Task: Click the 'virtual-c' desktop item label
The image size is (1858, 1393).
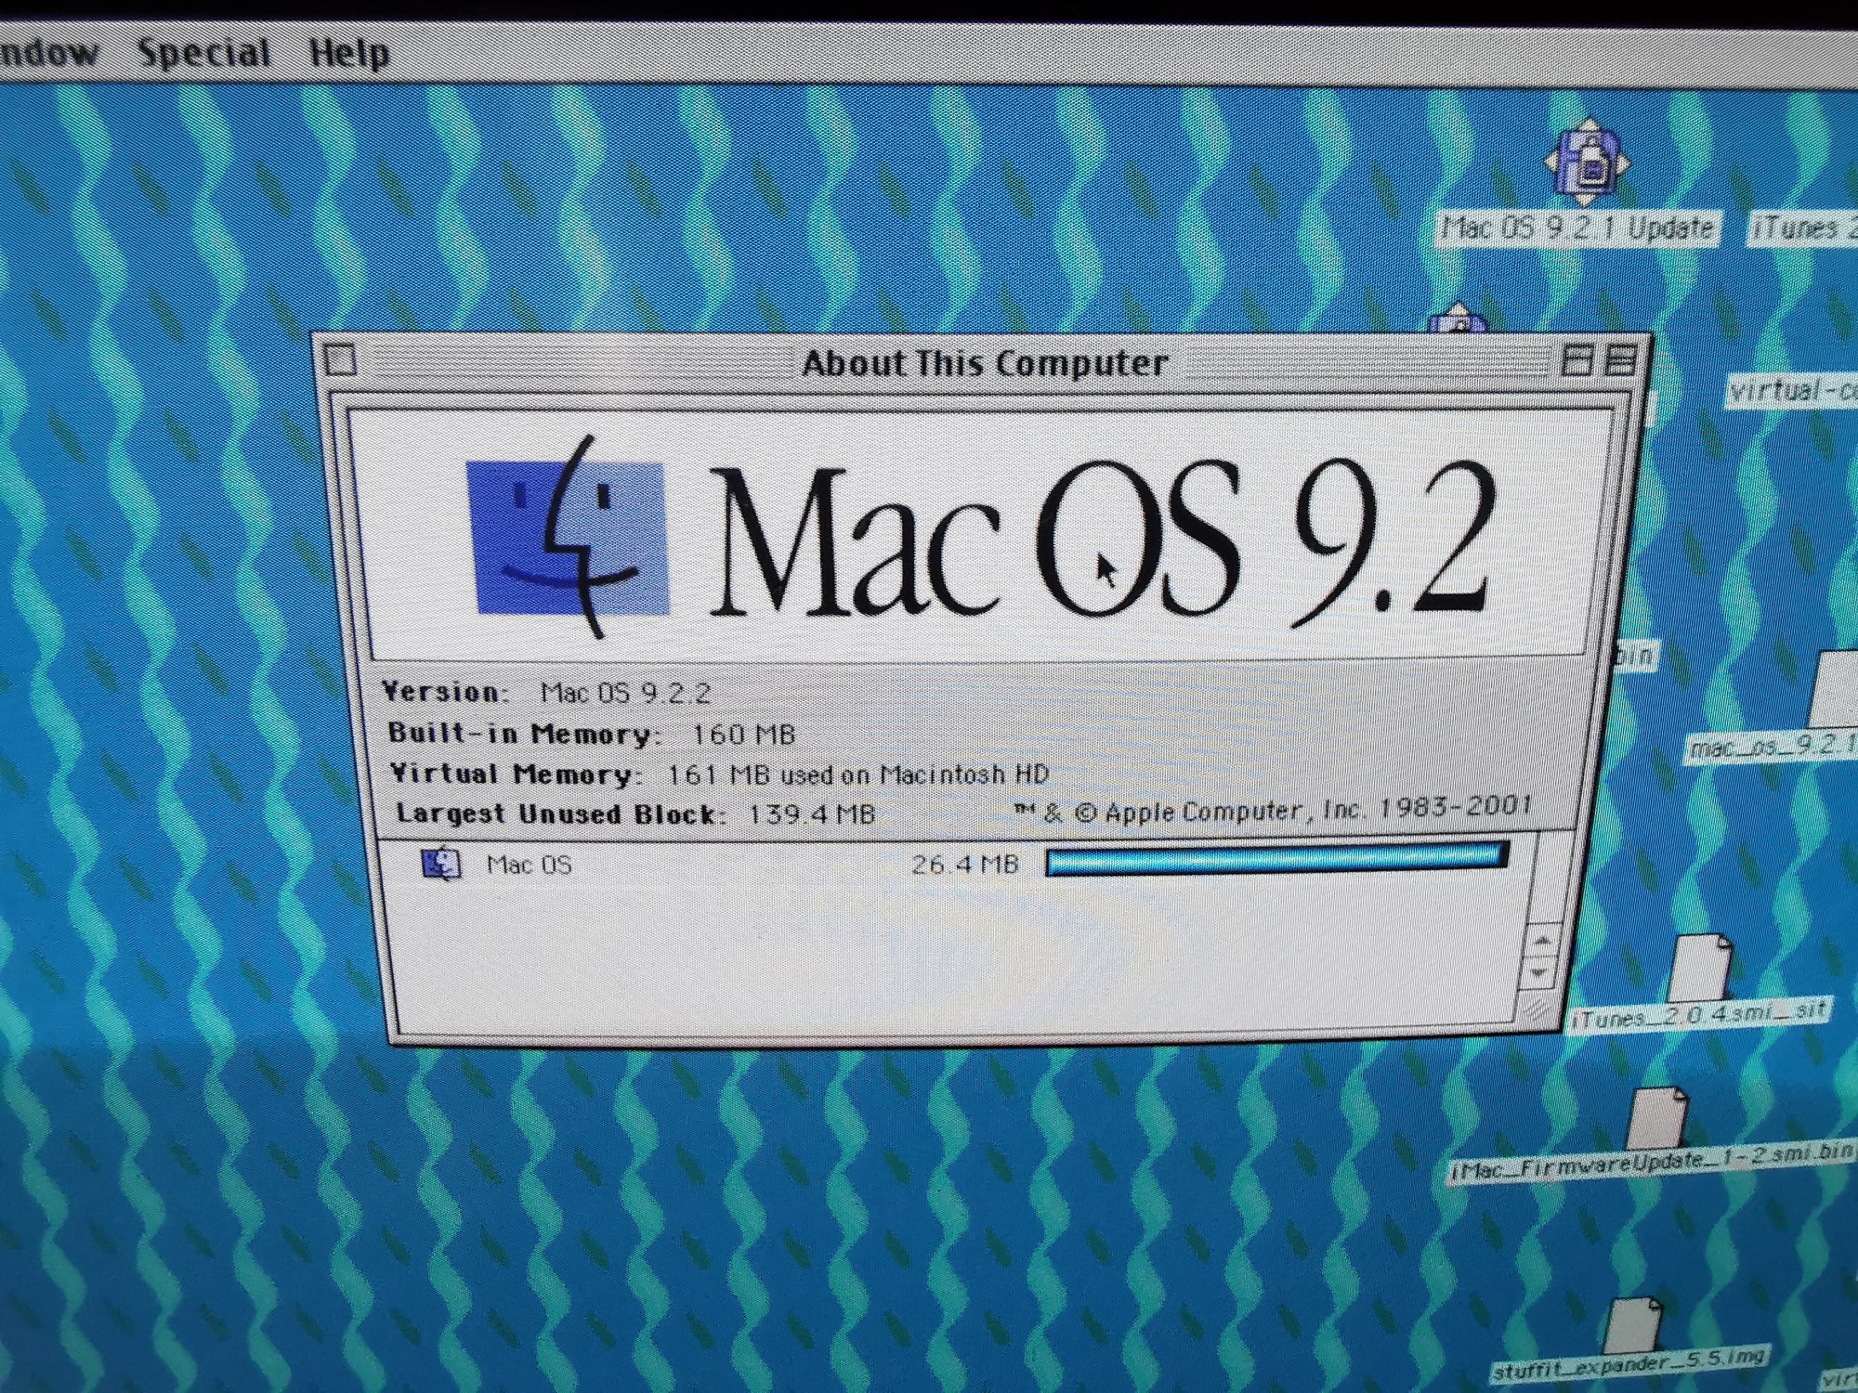Action: [1793, 391]
